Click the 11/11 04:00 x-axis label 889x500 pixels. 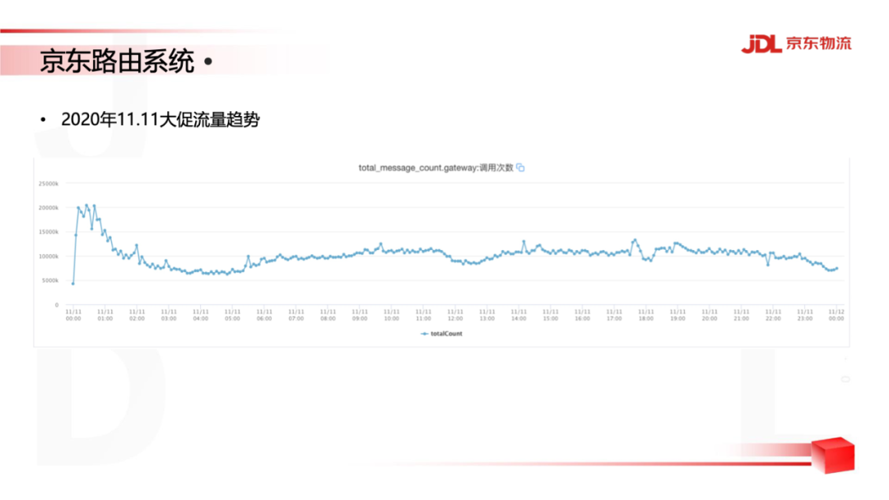coord(200,316)
